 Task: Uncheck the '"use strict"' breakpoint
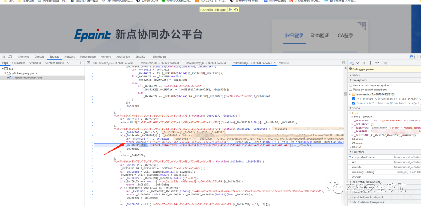point(354,103)
